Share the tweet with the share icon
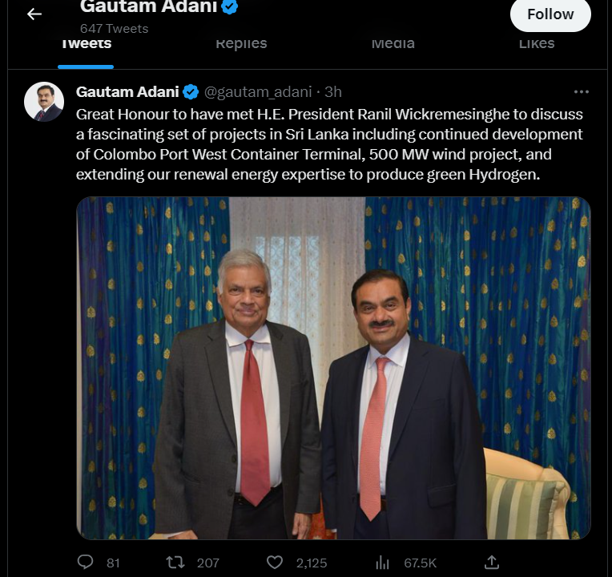Image resolution: width=612 pixels, height=577 pixels. 492,562
